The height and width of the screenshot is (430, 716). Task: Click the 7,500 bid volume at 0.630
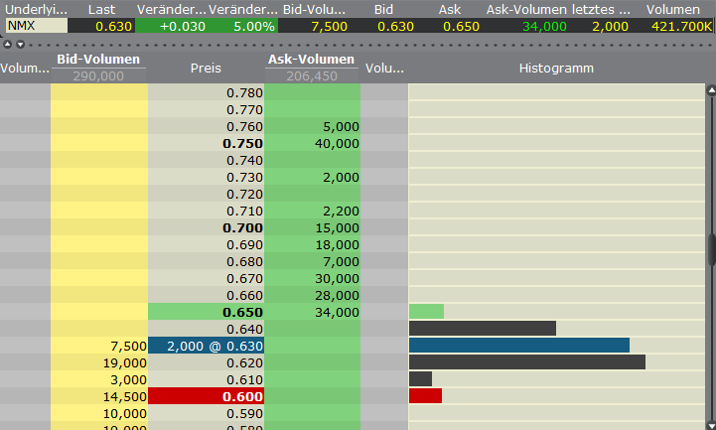[x=98, y=345]
